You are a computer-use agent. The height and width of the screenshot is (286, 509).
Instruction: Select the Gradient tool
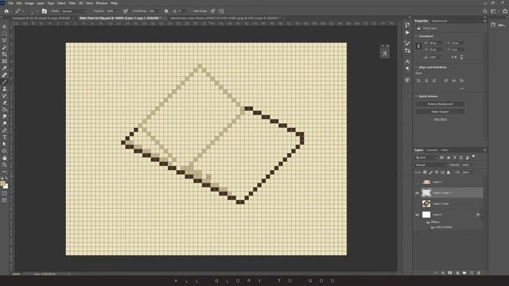click(x=5, y=110)
